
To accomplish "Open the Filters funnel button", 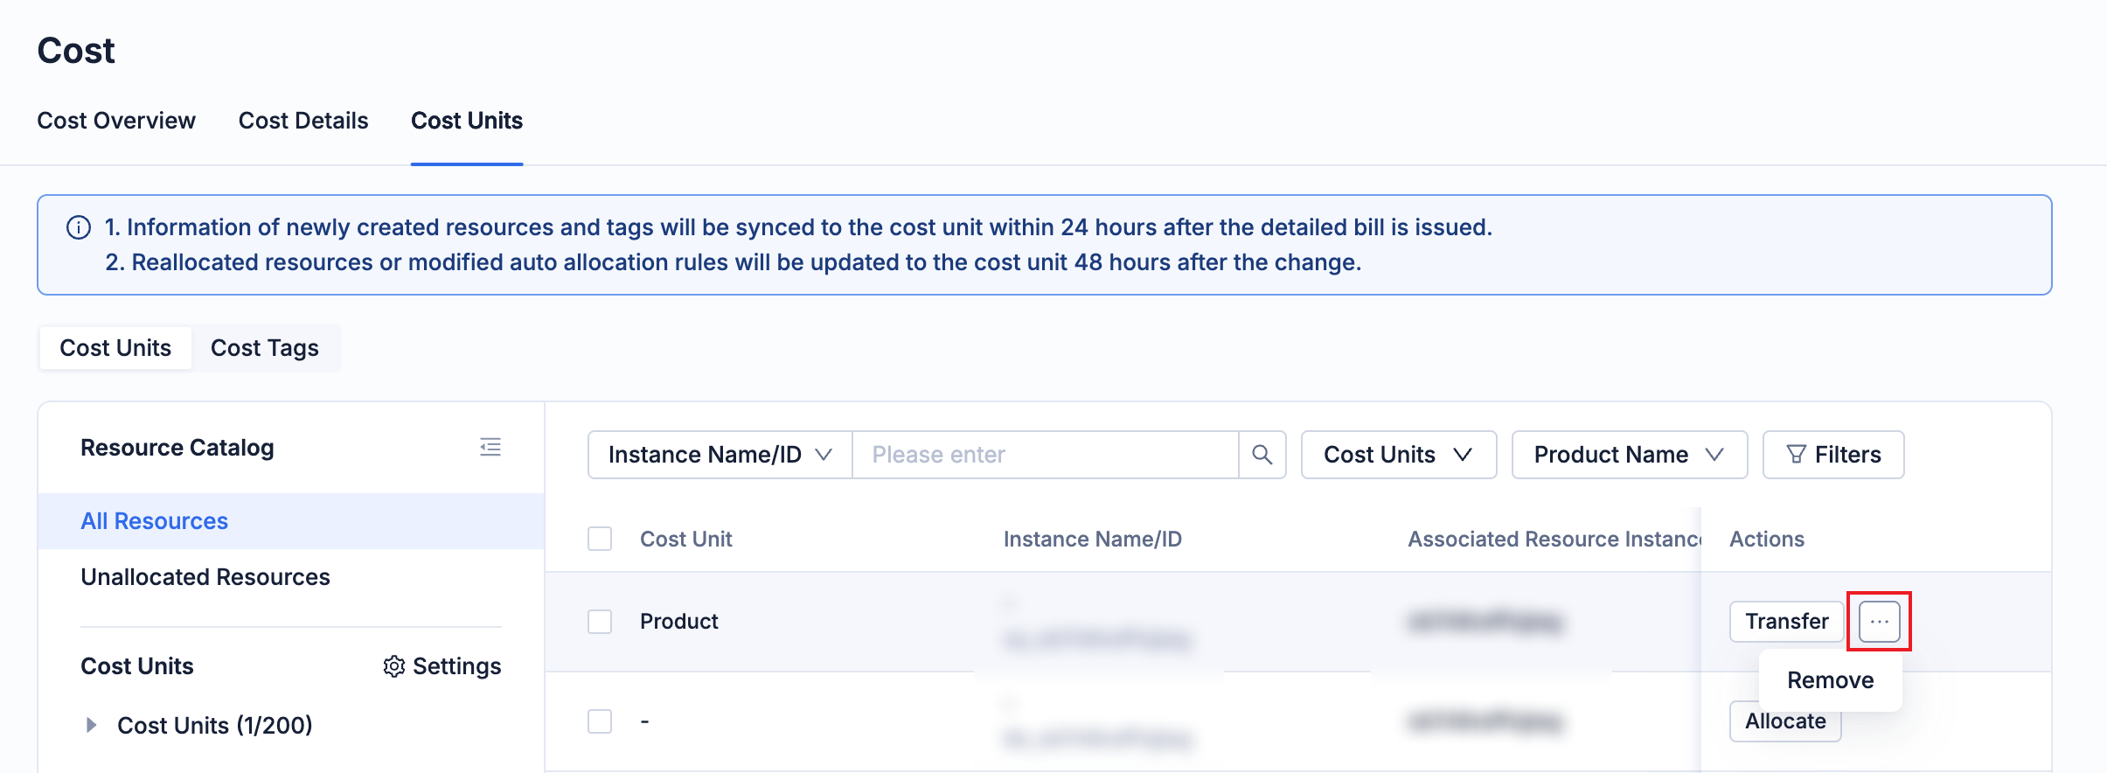I will click(x=1832, y=455).
